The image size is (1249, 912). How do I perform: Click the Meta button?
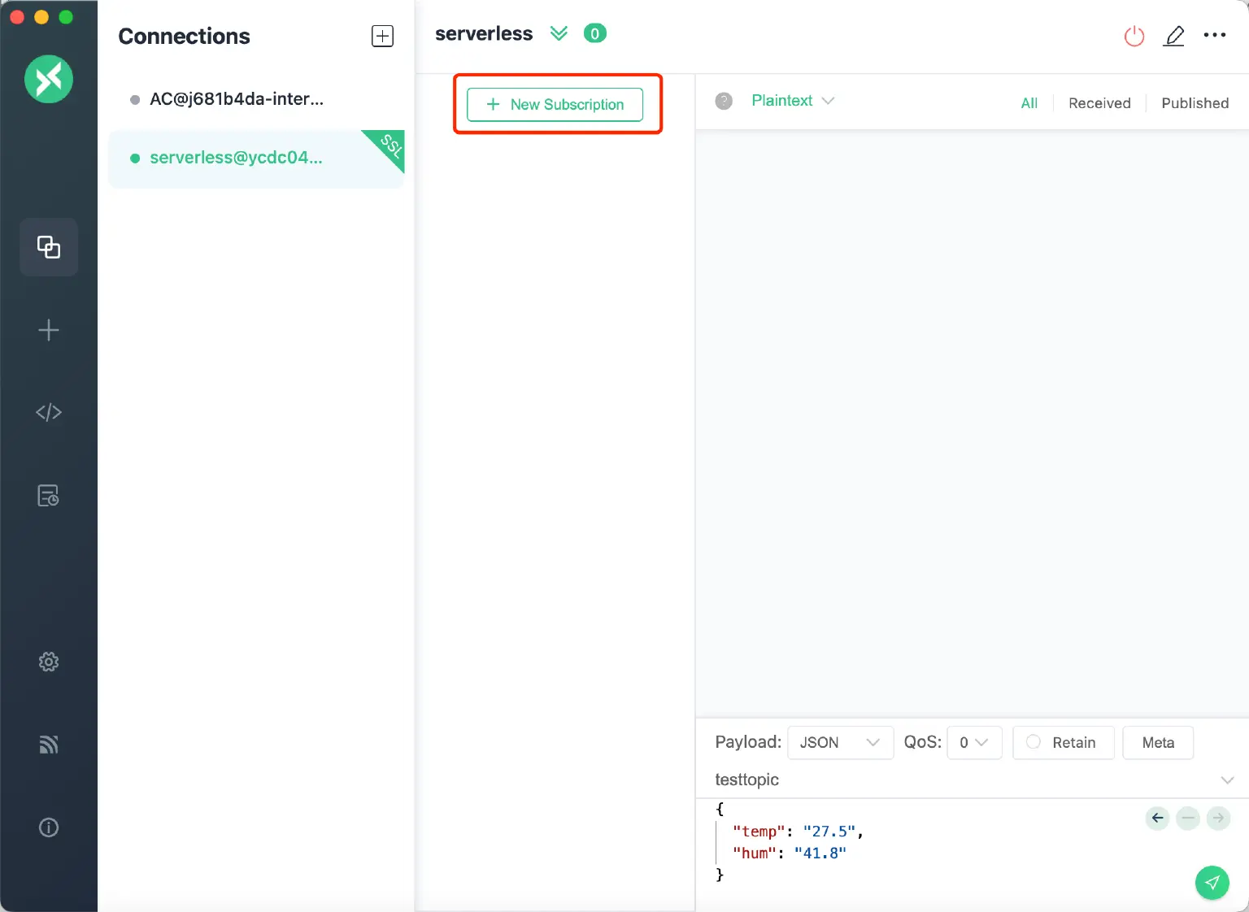(1157, 742)
